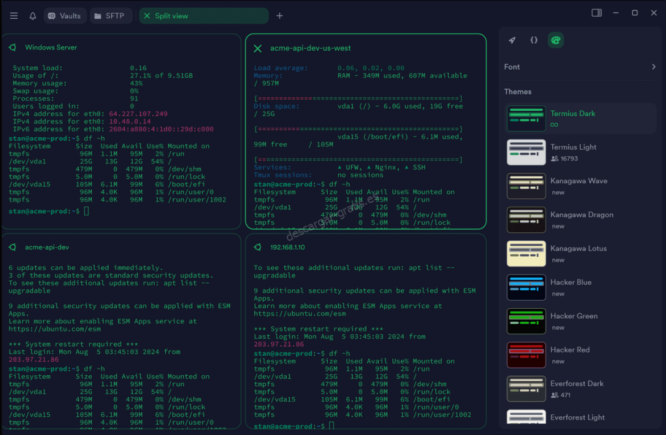Toggle the right sidebar panel icon

point(596,13)
